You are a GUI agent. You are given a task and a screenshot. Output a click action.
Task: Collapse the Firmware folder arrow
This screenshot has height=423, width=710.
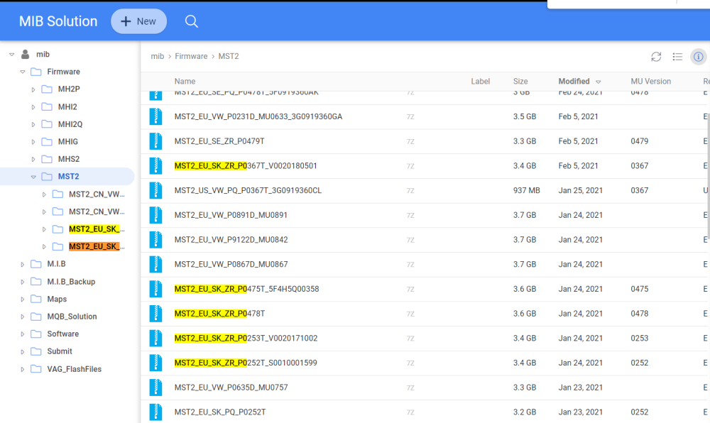(23, 72)
